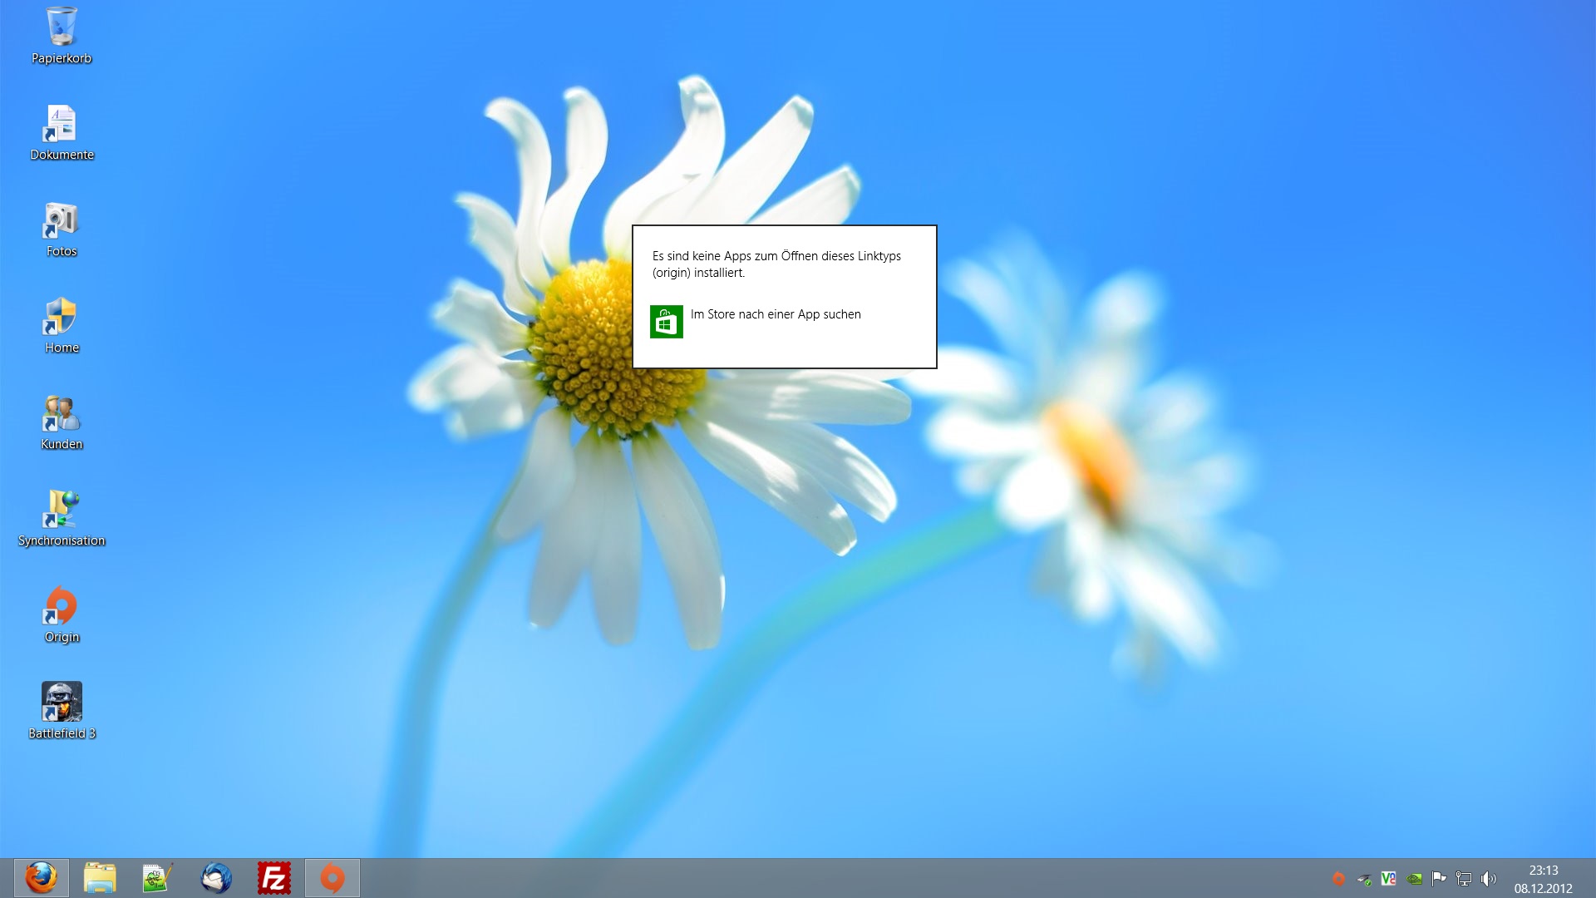This screenshot has height=898, width=1596.
Task: Launch FileZilla from the taskbar
Action: pos(274,878)
